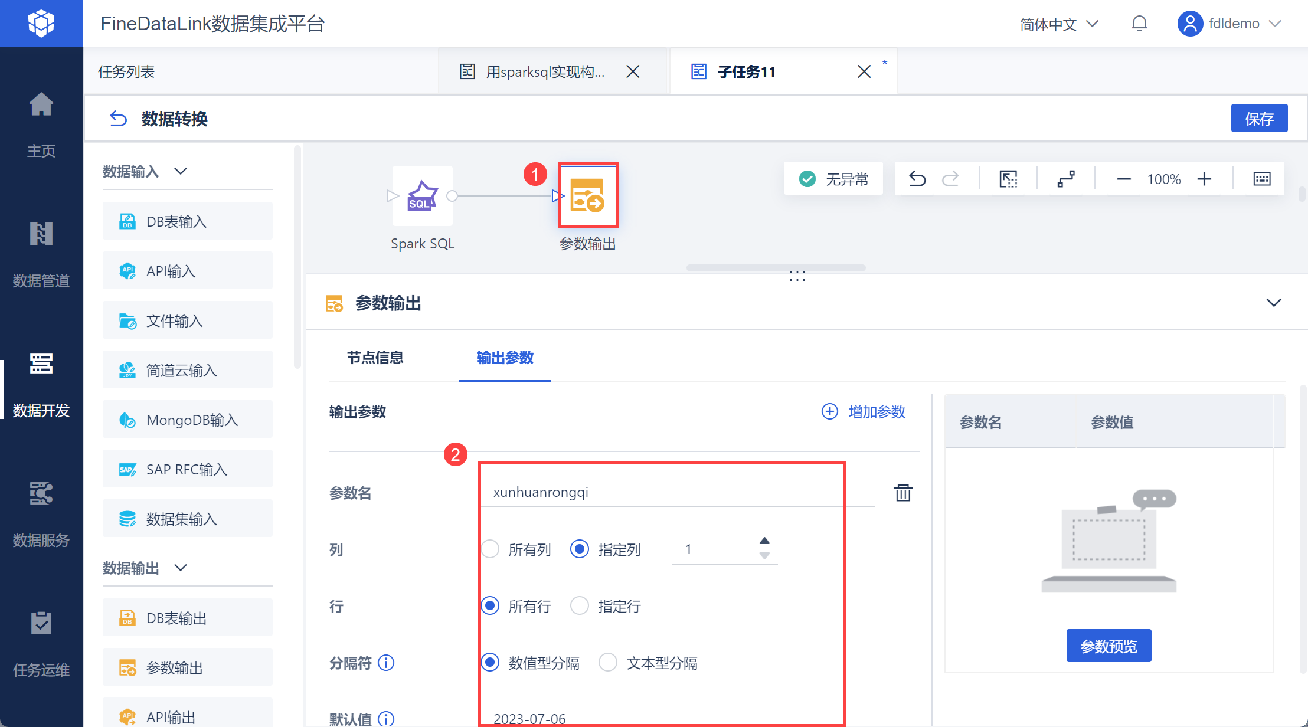Select the Spark SQL node
This screenshot has height=727, width=1308.
pyautogui.click(x=422, y=196)
